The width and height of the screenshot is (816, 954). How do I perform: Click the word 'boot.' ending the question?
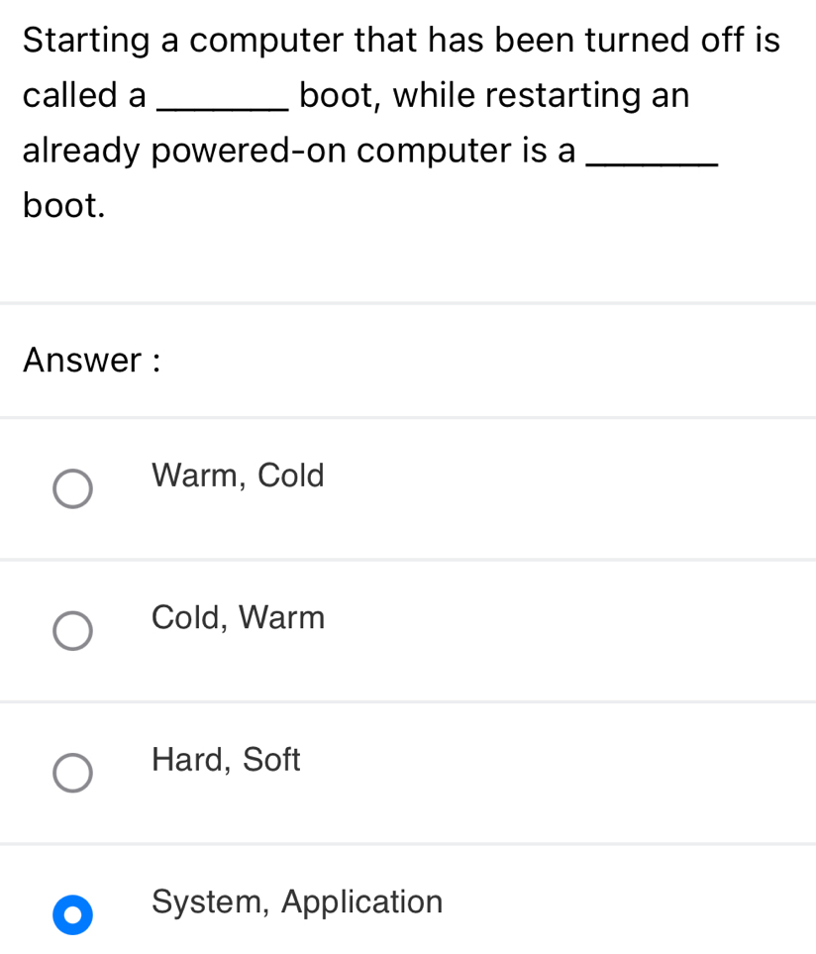tap(62, 205)
